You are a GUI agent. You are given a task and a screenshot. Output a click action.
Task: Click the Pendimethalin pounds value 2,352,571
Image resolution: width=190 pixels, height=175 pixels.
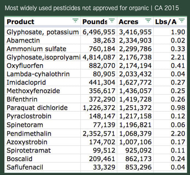[x=99, y=133]
